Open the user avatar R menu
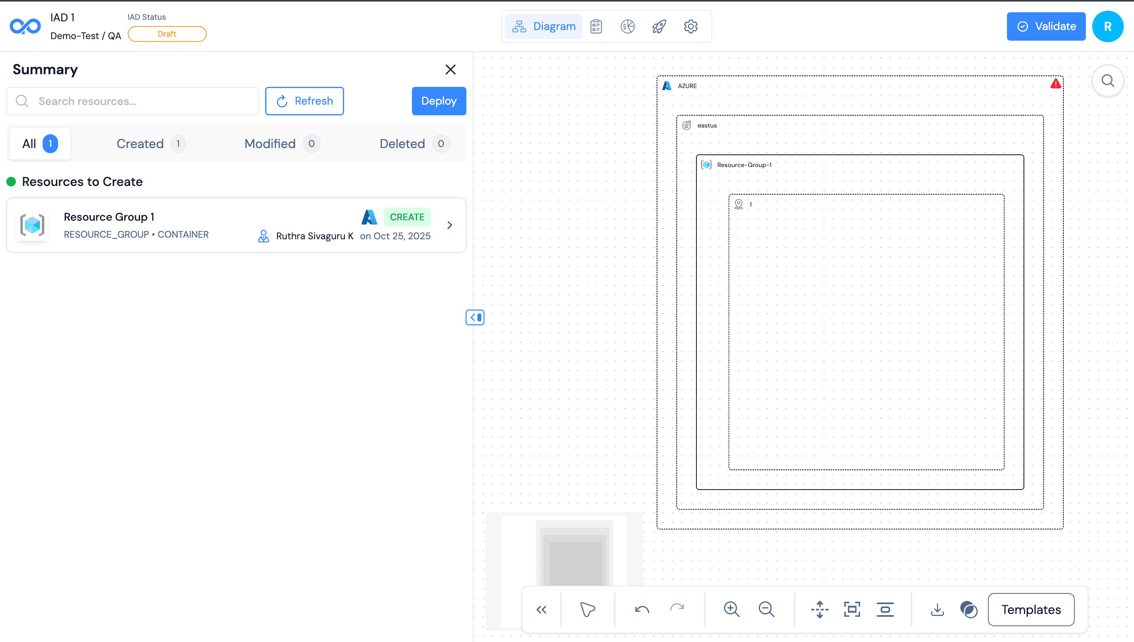Screen dimensions: 1134x642 (1108, 26)
